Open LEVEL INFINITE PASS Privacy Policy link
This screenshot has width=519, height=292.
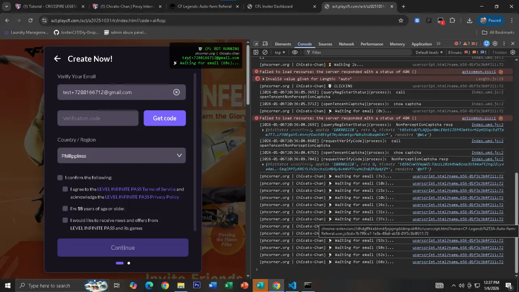point(142,197)
